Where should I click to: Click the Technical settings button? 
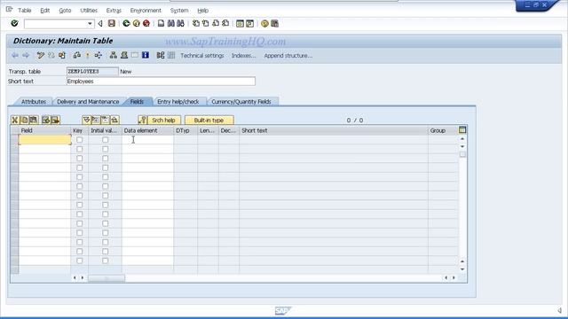click(202, 56)
